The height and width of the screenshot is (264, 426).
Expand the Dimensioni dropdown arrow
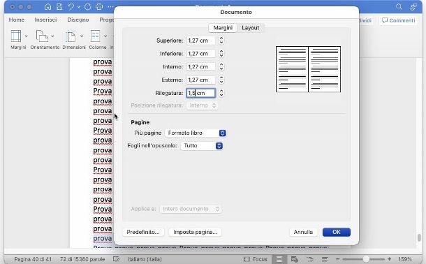pos(82,36)
